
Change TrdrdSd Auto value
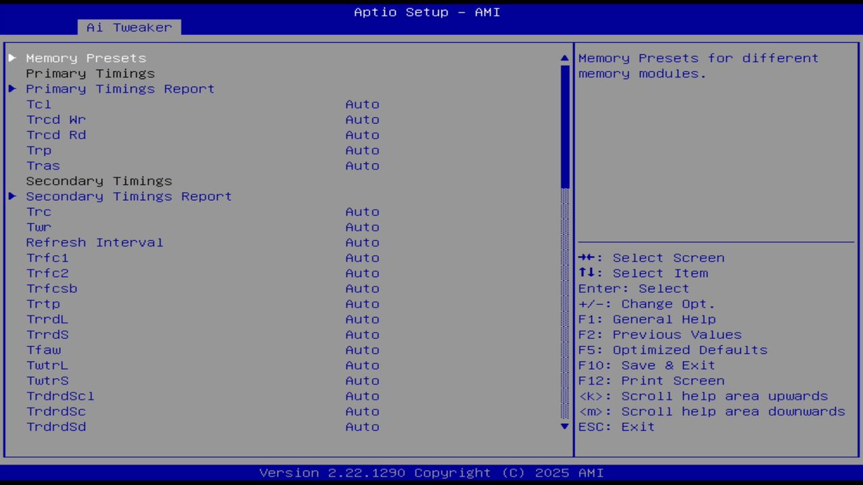click(362, 426)
